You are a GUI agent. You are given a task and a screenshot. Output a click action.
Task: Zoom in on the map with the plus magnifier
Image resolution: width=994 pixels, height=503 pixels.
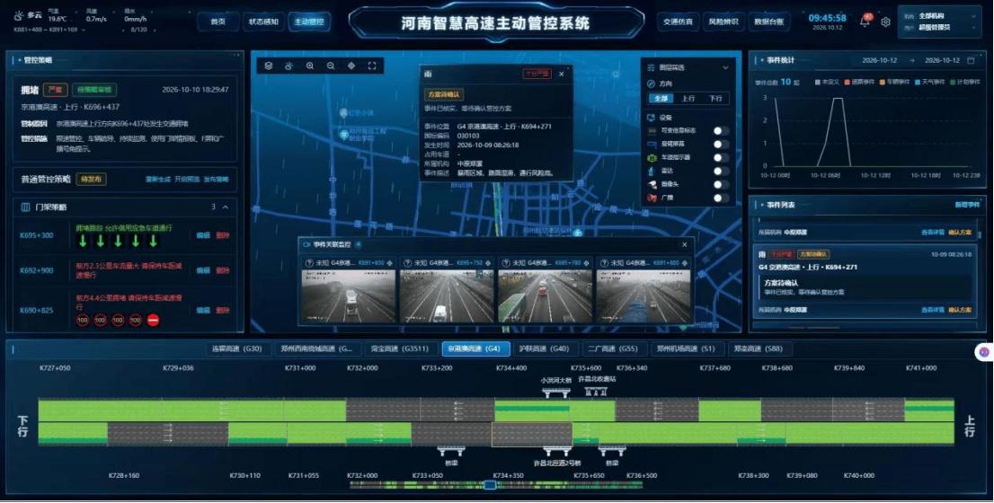click(310, 66)
